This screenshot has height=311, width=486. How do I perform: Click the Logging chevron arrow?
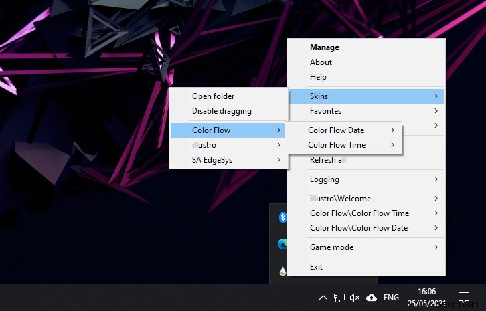(x=436, y=179)
